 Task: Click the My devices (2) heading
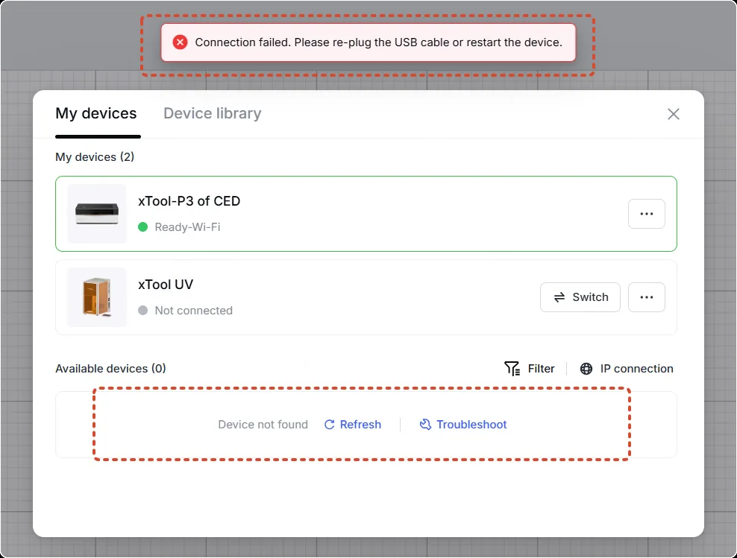pos(95,157)
